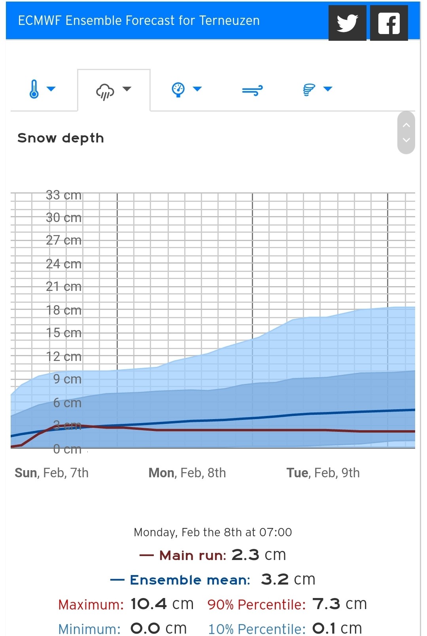Expand dropdown arrow beside tornado icon
This screenshot has width=427, height=636.
coord(328,89)
